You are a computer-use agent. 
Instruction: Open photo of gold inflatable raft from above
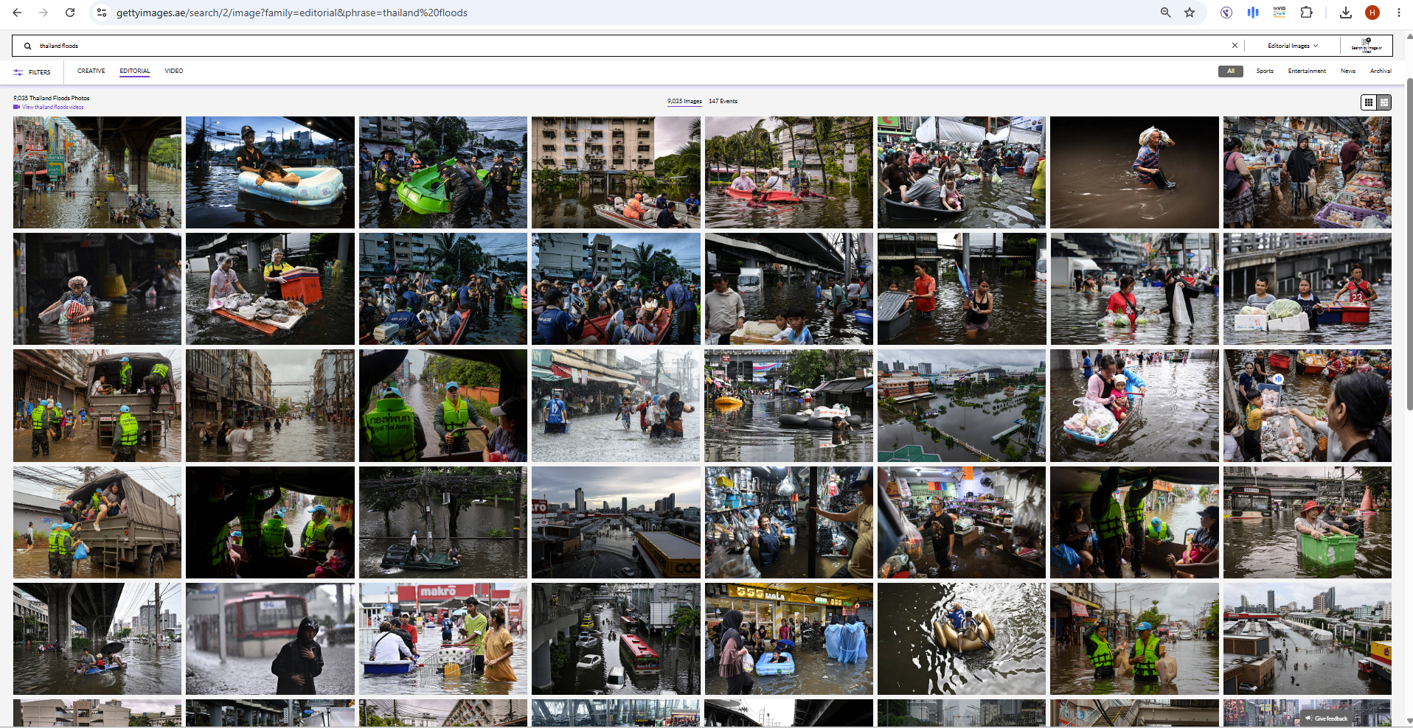click(962, 639)
